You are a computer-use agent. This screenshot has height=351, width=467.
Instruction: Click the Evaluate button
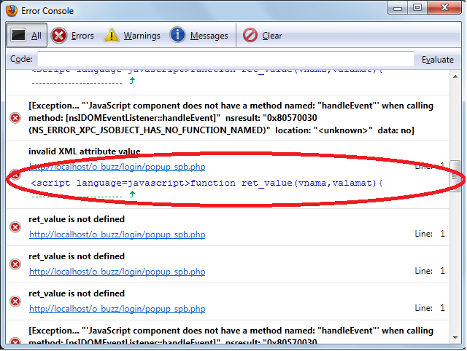coord(437,60)
